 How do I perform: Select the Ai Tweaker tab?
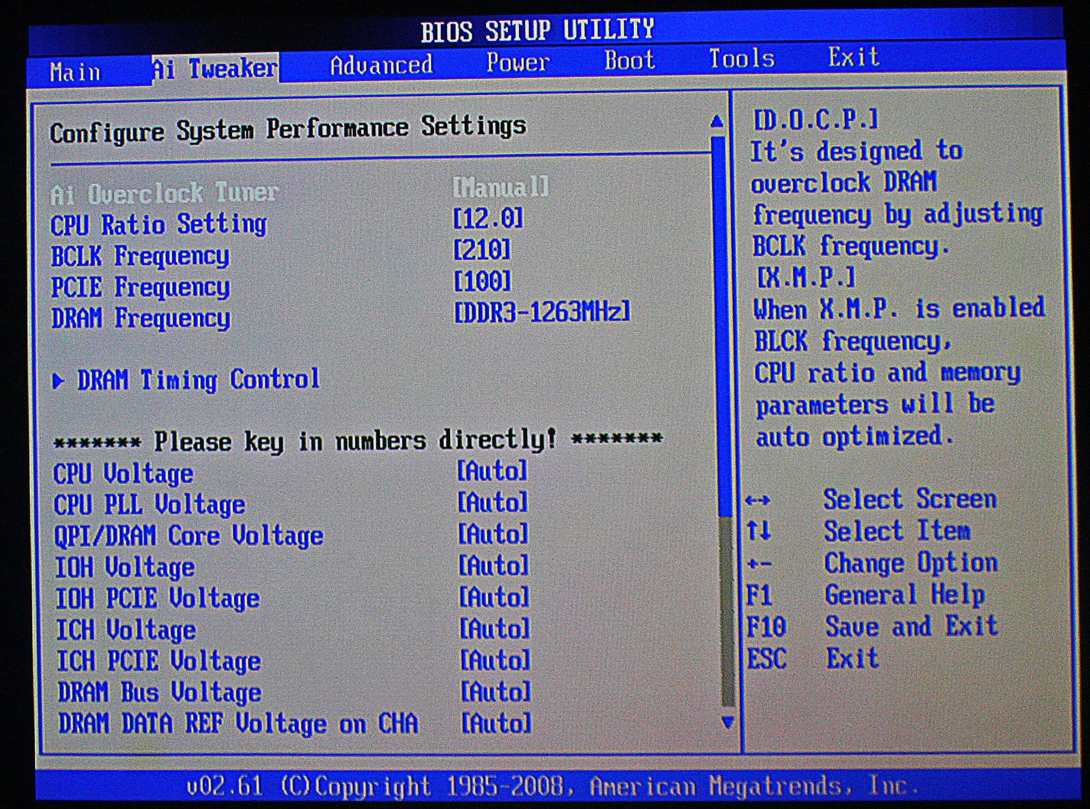[x=213, y=66]
